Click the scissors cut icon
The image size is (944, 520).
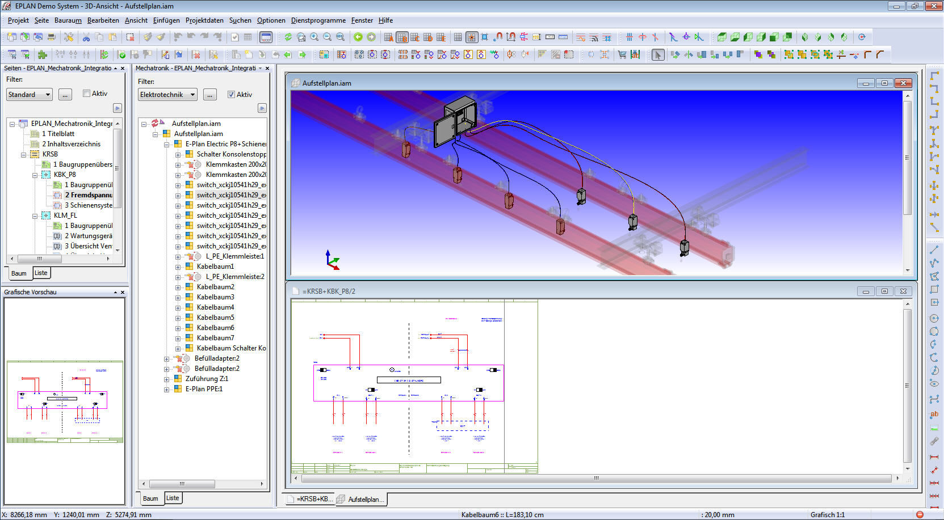(86, 37)
